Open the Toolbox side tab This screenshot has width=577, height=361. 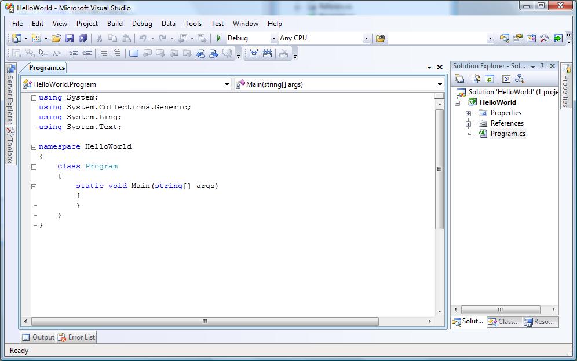pos(10,146)
